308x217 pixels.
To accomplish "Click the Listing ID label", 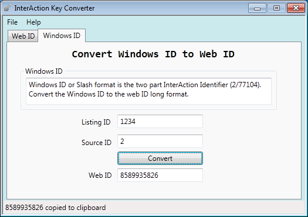I will [x=96, y=122].
